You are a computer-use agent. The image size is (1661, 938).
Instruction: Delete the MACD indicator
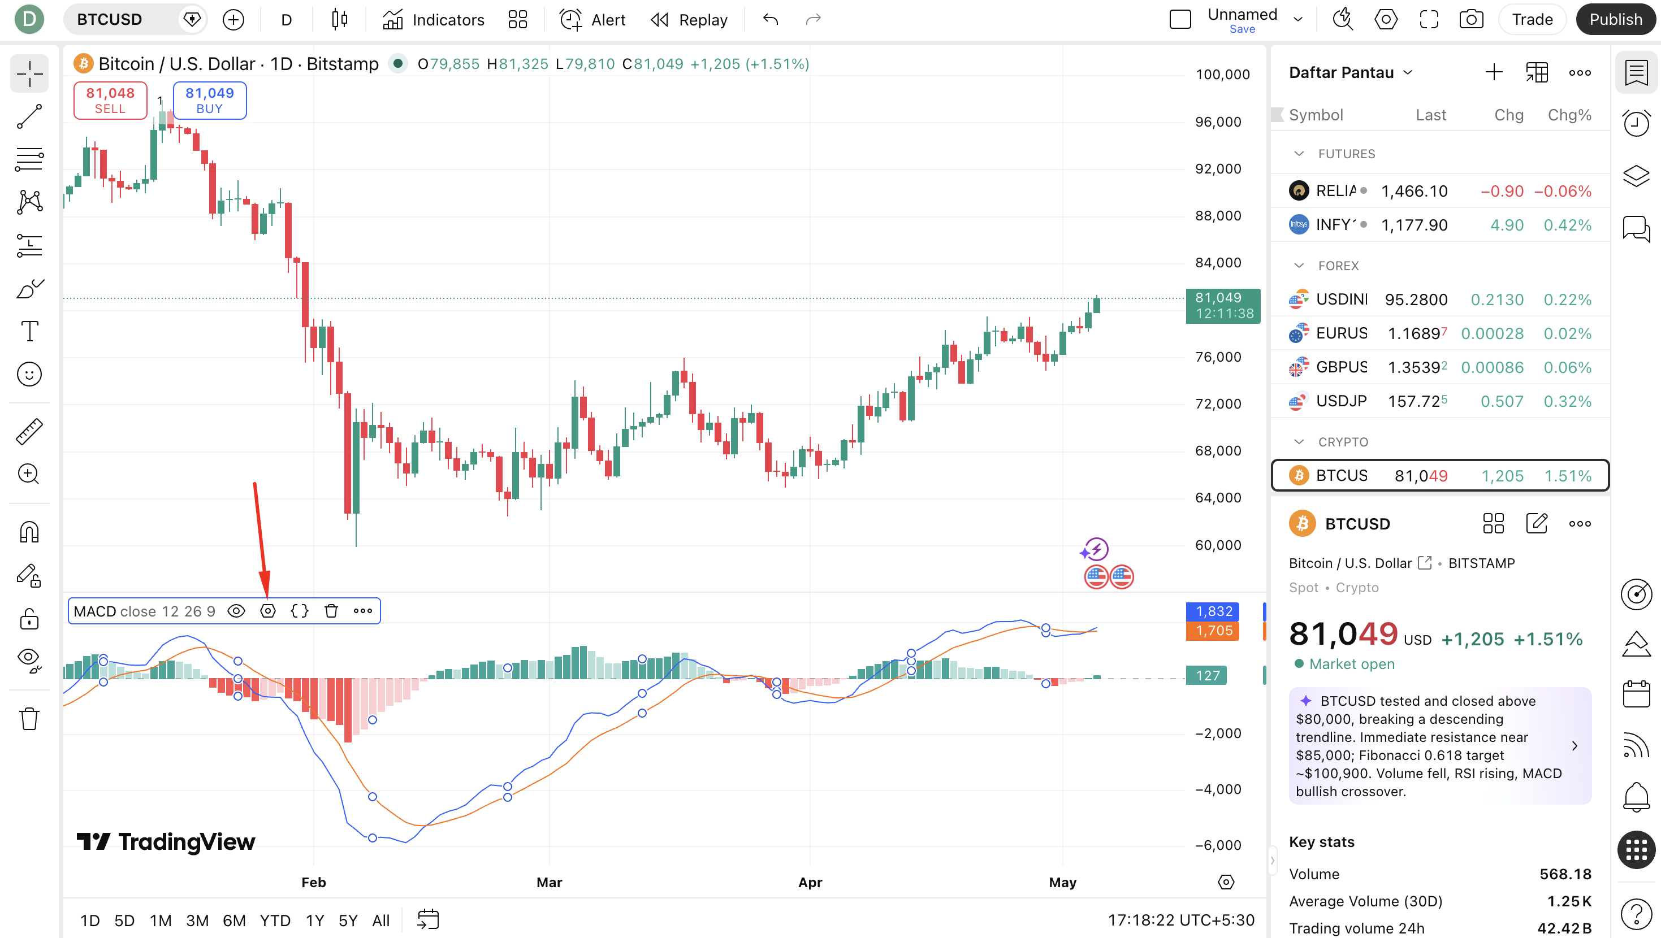[x=331, y=611]
